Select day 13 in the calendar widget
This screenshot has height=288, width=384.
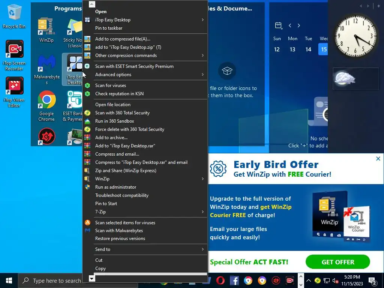click(292, 49)
